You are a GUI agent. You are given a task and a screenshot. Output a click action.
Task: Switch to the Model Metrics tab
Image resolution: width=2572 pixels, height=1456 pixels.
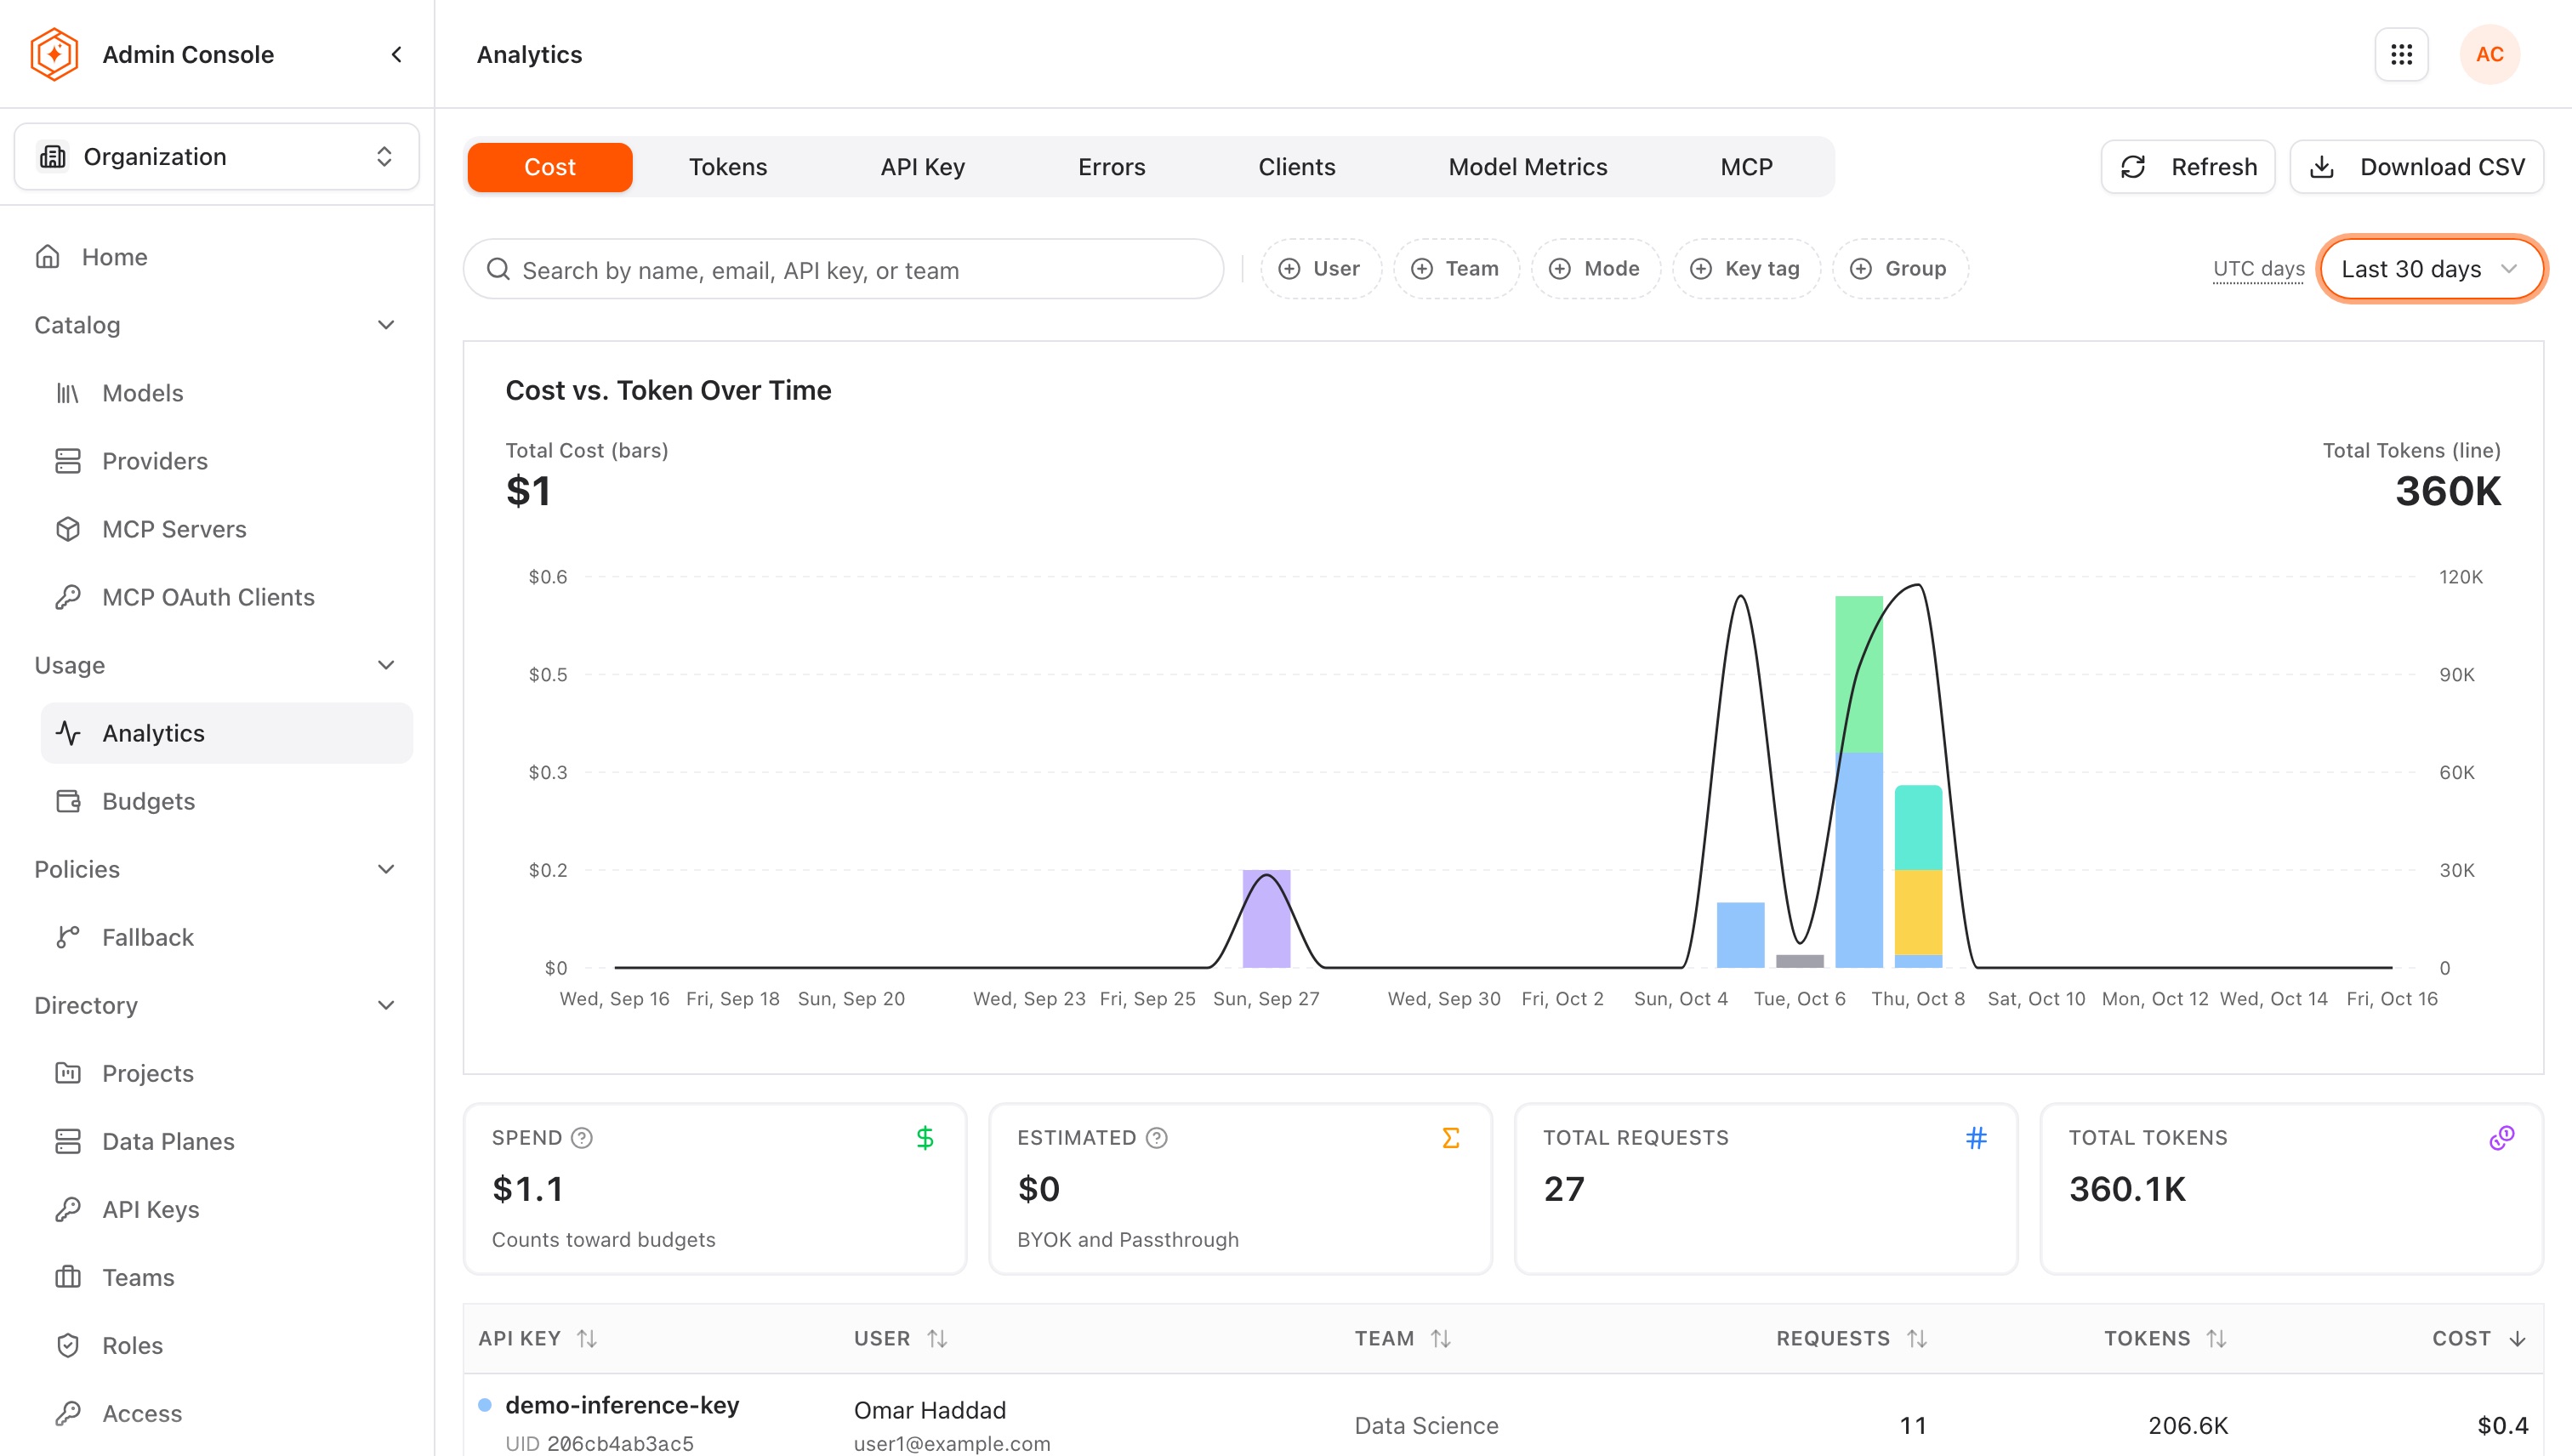tap(1527, 166)
